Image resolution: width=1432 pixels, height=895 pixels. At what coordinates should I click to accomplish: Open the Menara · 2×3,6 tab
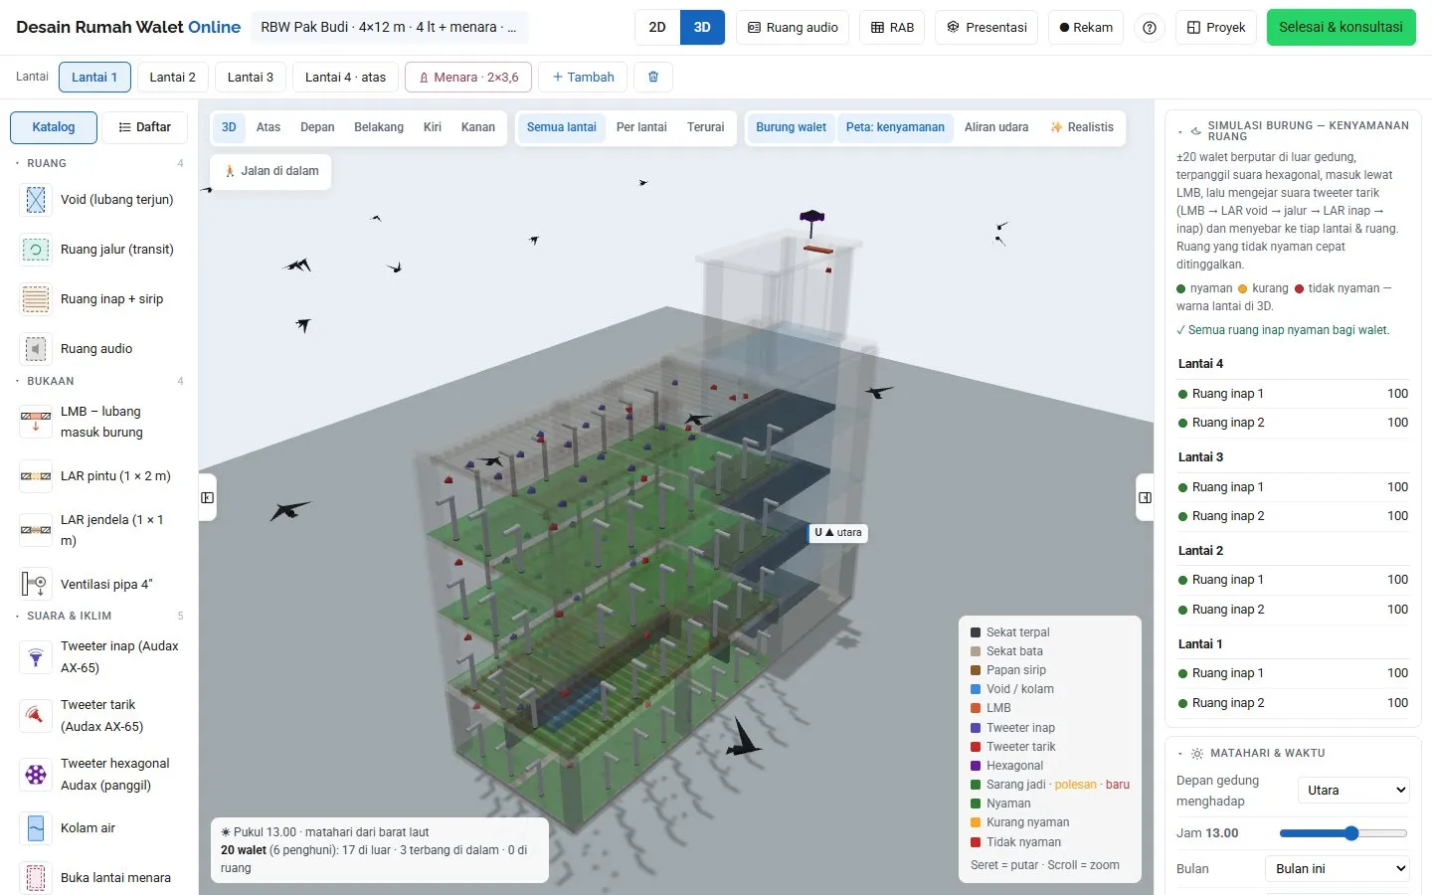click(468, 77)
